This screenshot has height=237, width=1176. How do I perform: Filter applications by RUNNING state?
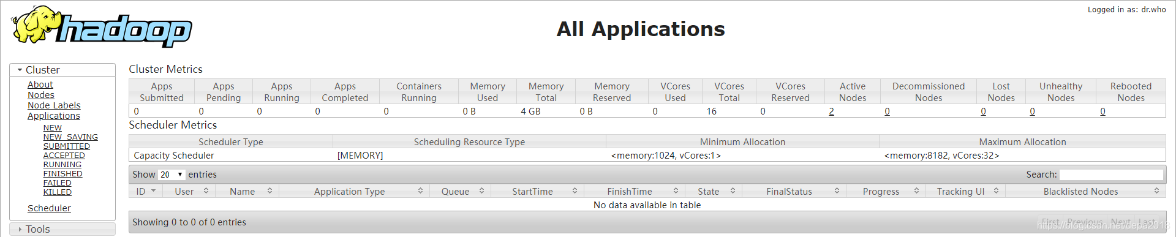pyautogui.click(x=62, y=165)
